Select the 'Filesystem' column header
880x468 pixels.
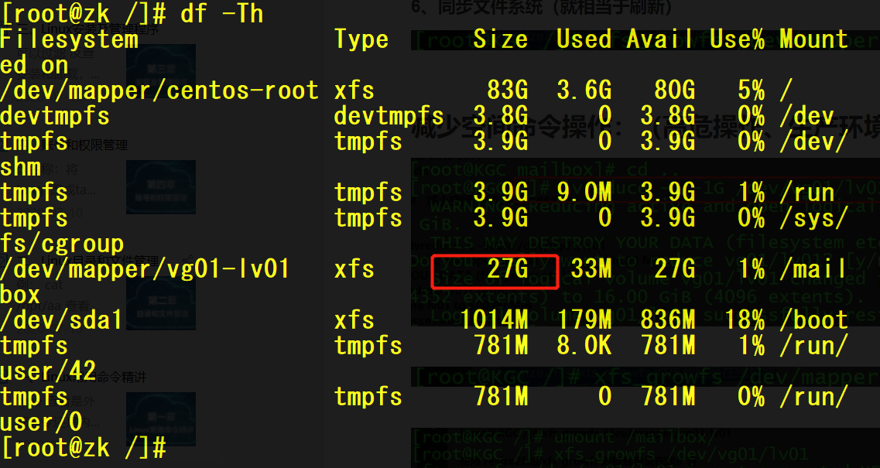[x=69, y=39]
